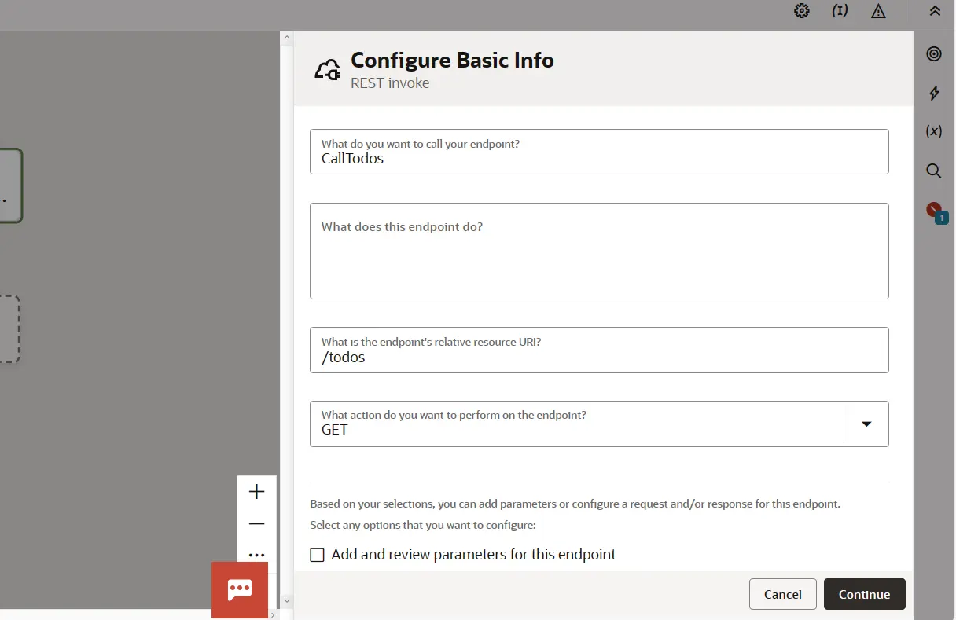The width and height of the screenshot is (956, 620).
Task: Open the Triggers target icon in sidebar
Action: coord(933,53)
